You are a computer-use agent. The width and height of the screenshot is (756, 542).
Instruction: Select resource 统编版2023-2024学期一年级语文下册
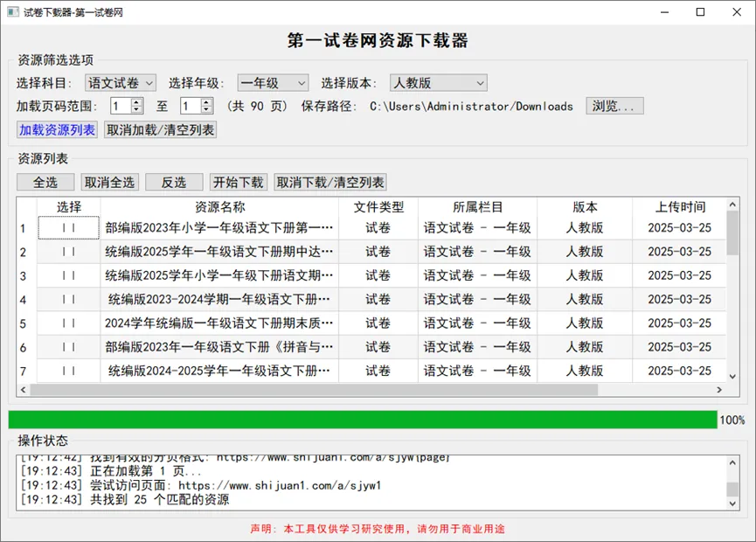[219, 300]
